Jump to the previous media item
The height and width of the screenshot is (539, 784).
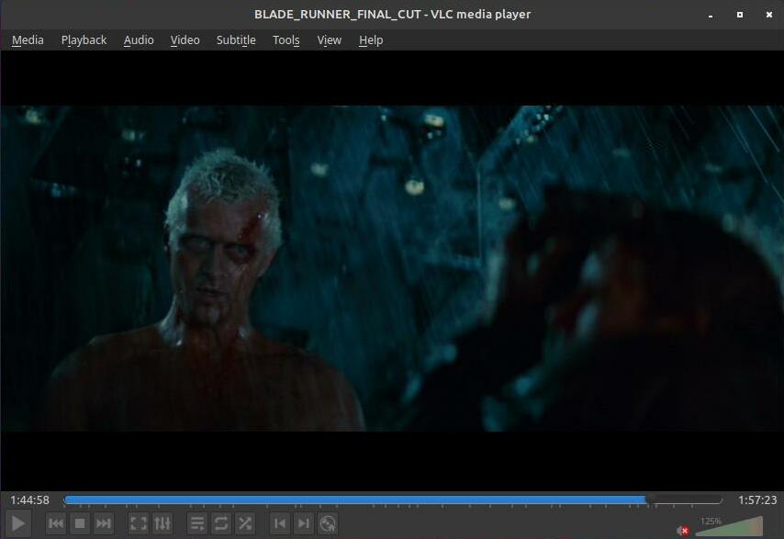[56, 523]
